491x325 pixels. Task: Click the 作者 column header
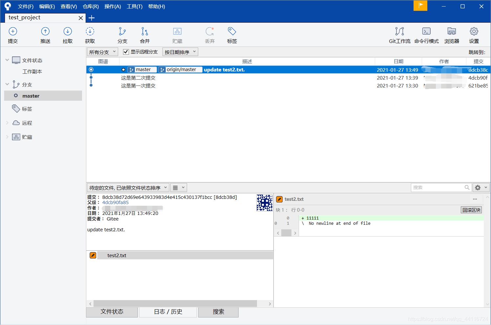444,61
